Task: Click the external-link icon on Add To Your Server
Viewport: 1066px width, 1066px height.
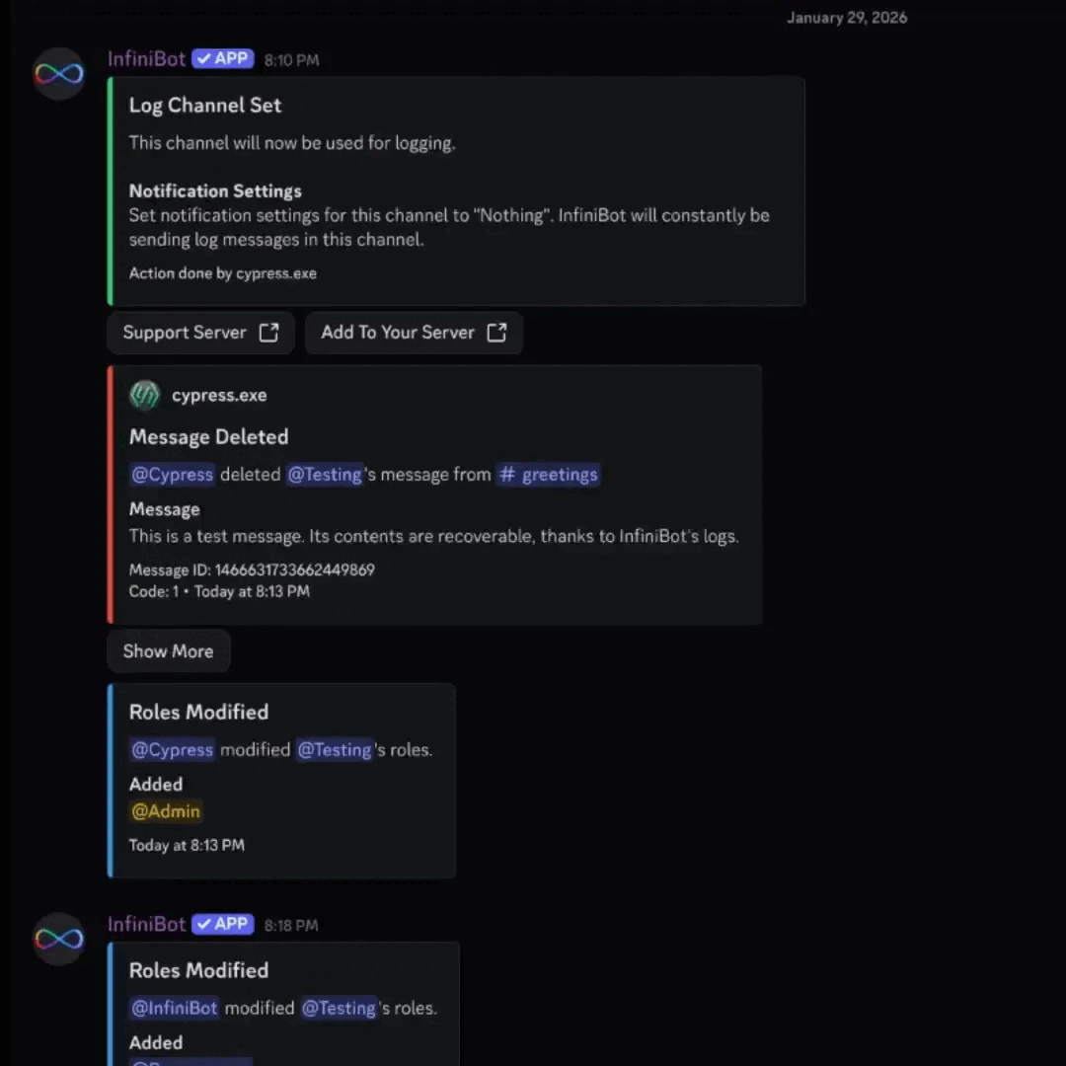Action: [496, 333]
